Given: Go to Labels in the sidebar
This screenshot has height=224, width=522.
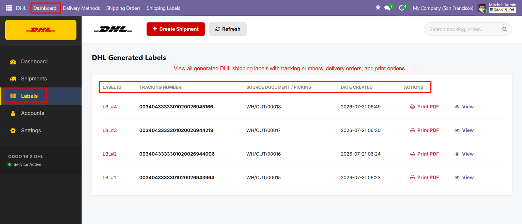Looking at the screenshot, I should (x=41, y=96).
